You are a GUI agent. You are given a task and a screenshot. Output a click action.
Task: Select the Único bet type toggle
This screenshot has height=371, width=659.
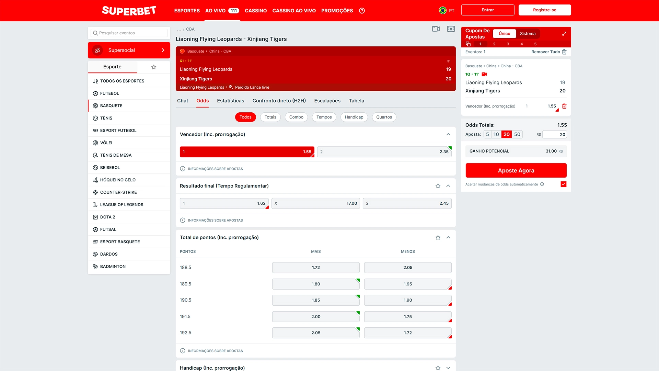pos(504,34)
